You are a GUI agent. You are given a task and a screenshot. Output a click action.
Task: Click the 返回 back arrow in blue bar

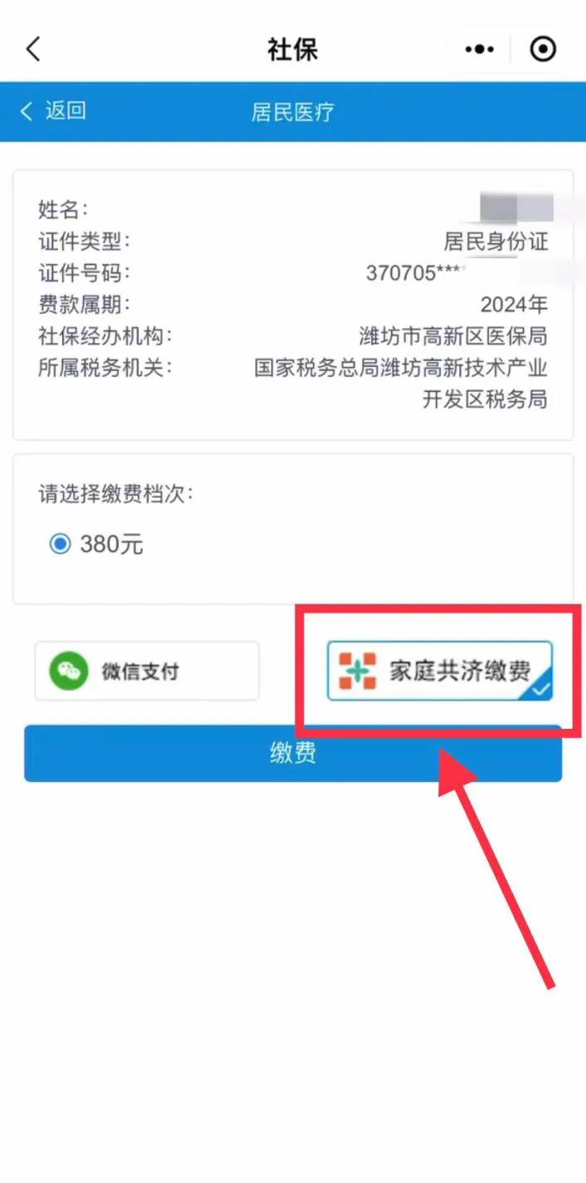pos(27,111)
